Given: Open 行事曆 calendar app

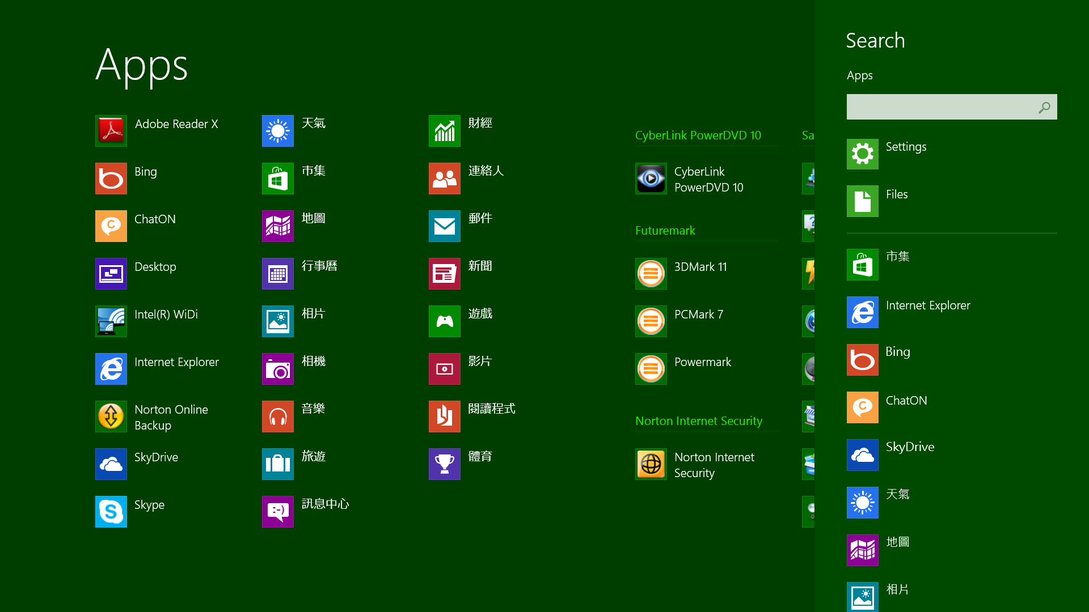Looking at the screenshot, I should pos(277,274).
